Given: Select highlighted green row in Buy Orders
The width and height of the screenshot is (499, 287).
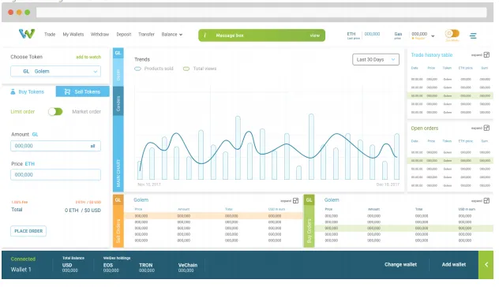Looking at the screenshot, I should tap(404, 228).
